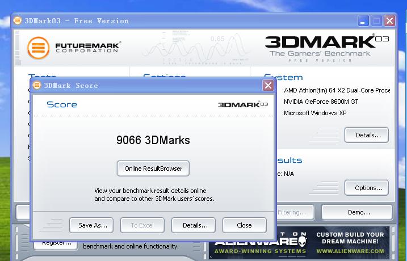Click the 3DMark Score dialog title icon
Viewport: 407px width, 261px height.
(37, 85)
